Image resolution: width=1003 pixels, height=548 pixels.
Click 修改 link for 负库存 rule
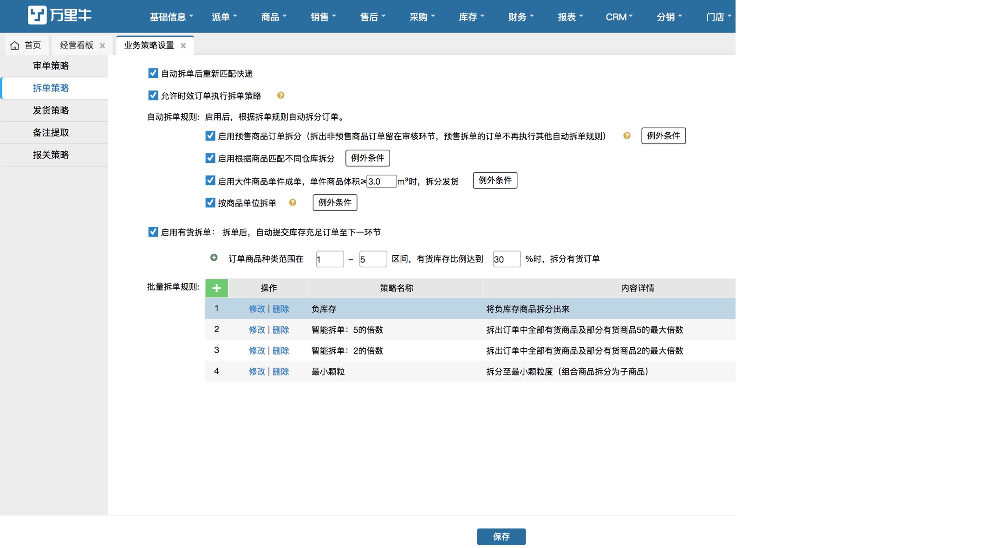pyautogui.click(x=256, y=309)
